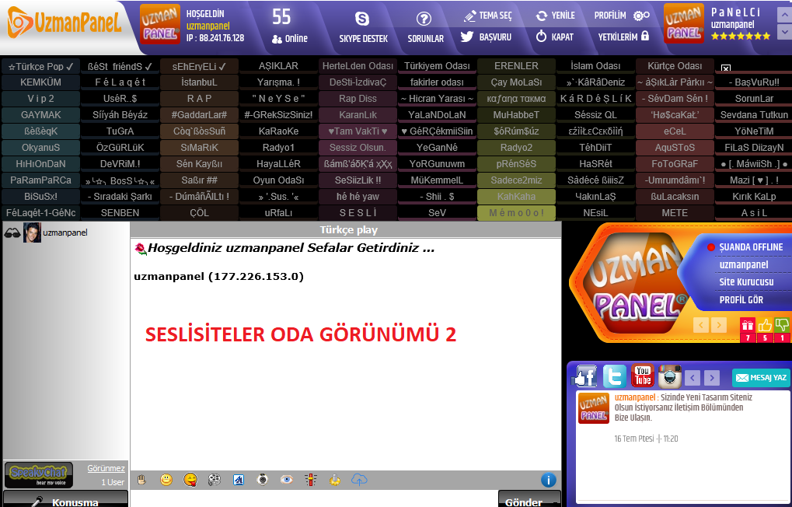Join the ERENLER room
792x507 pixels.
(516, 66)
